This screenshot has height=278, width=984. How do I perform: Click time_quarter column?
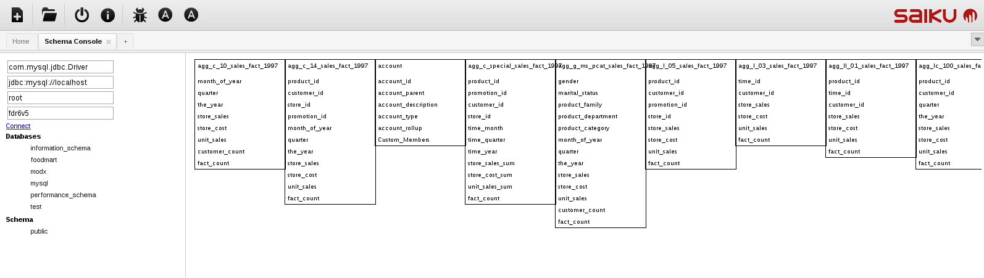tap(486, 140)
